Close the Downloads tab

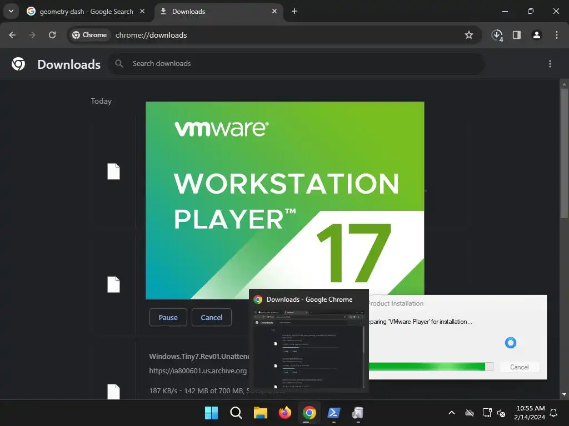click(274, 11)
